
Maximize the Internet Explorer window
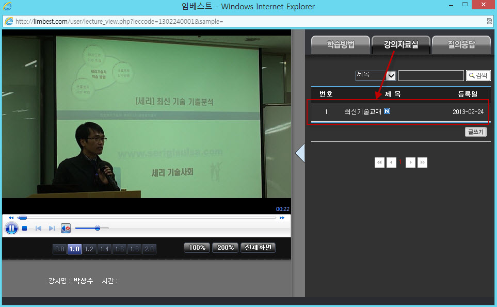(x=465, y=5)
